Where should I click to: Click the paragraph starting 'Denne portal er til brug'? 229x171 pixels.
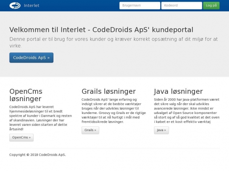(114, 42)
